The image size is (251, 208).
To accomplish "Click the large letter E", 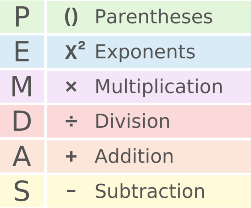I will [x=22, y=52].
